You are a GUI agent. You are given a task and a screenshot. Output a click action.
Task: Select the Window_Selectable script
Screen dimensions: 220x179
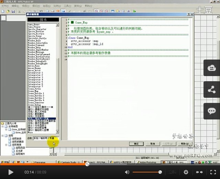(x=37, y=43)
